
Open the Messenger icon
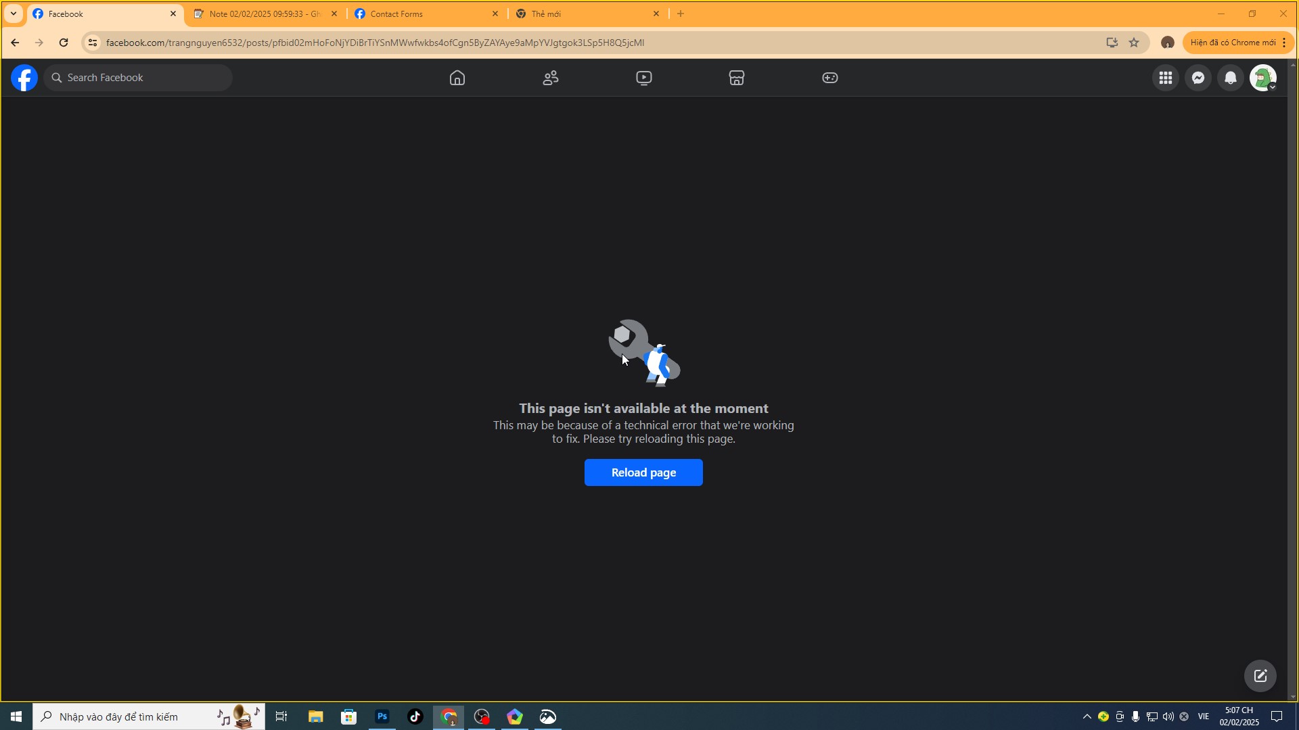click(x=1198, y=78)
